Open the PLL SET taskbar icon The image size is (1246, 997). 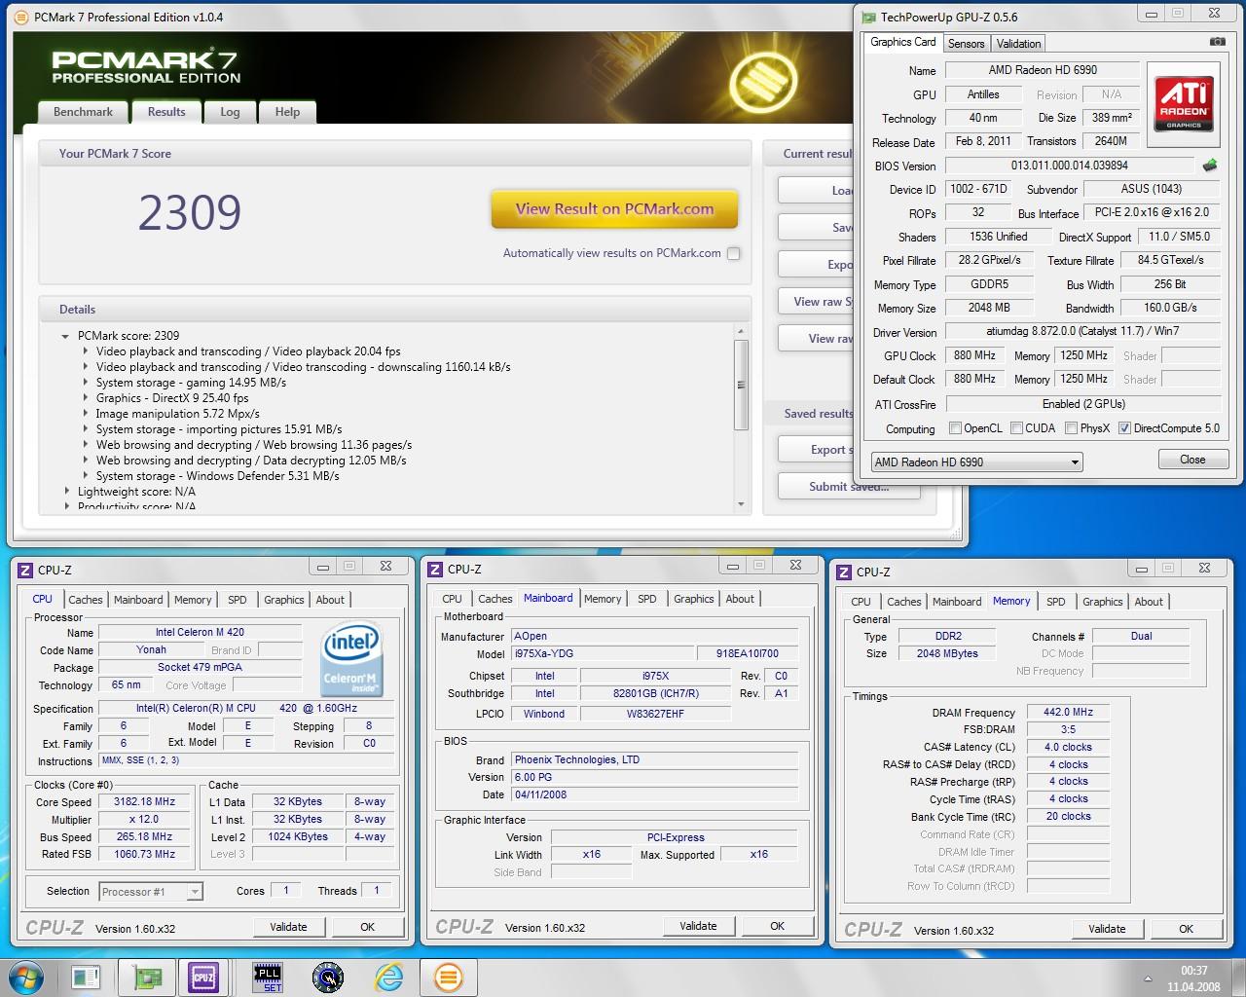pyautogui.click(x=267, y=978)
